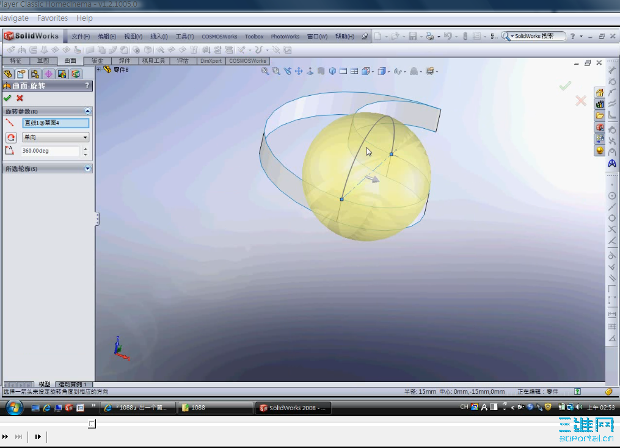The image size is (620, 448).
Task: Click Previous View icon
Action: [288, 71]
